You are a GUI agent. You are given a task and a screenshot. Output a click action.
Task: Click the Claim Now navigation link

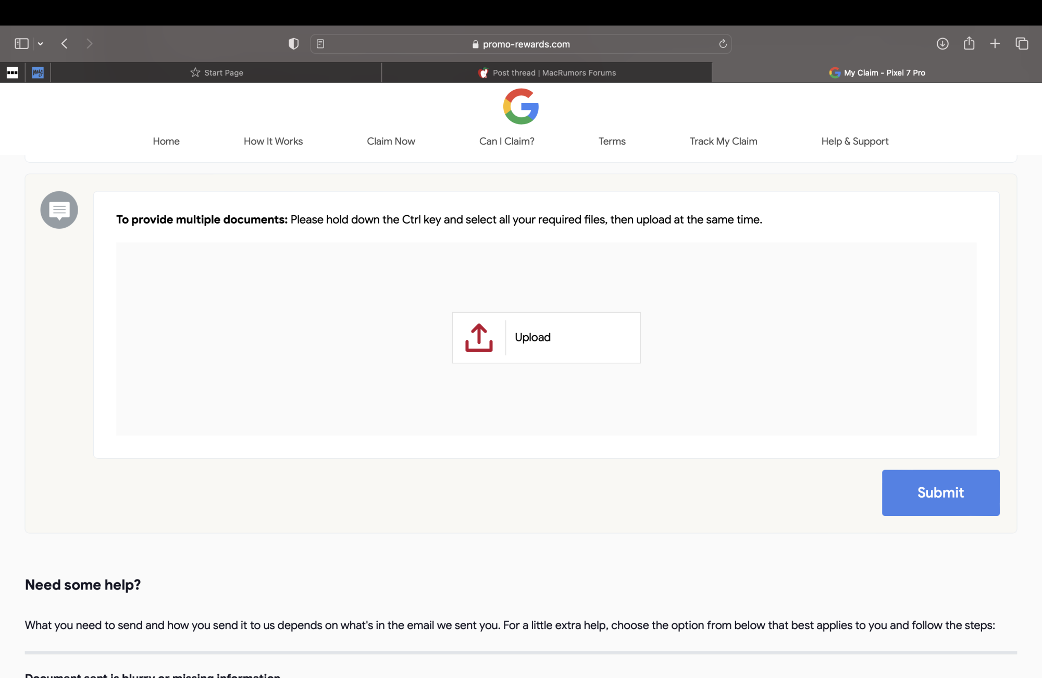[391, 141]
